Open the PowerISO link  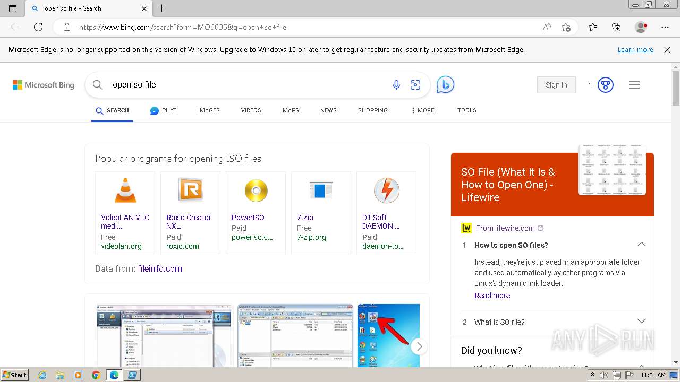click(x=248, y=218)
